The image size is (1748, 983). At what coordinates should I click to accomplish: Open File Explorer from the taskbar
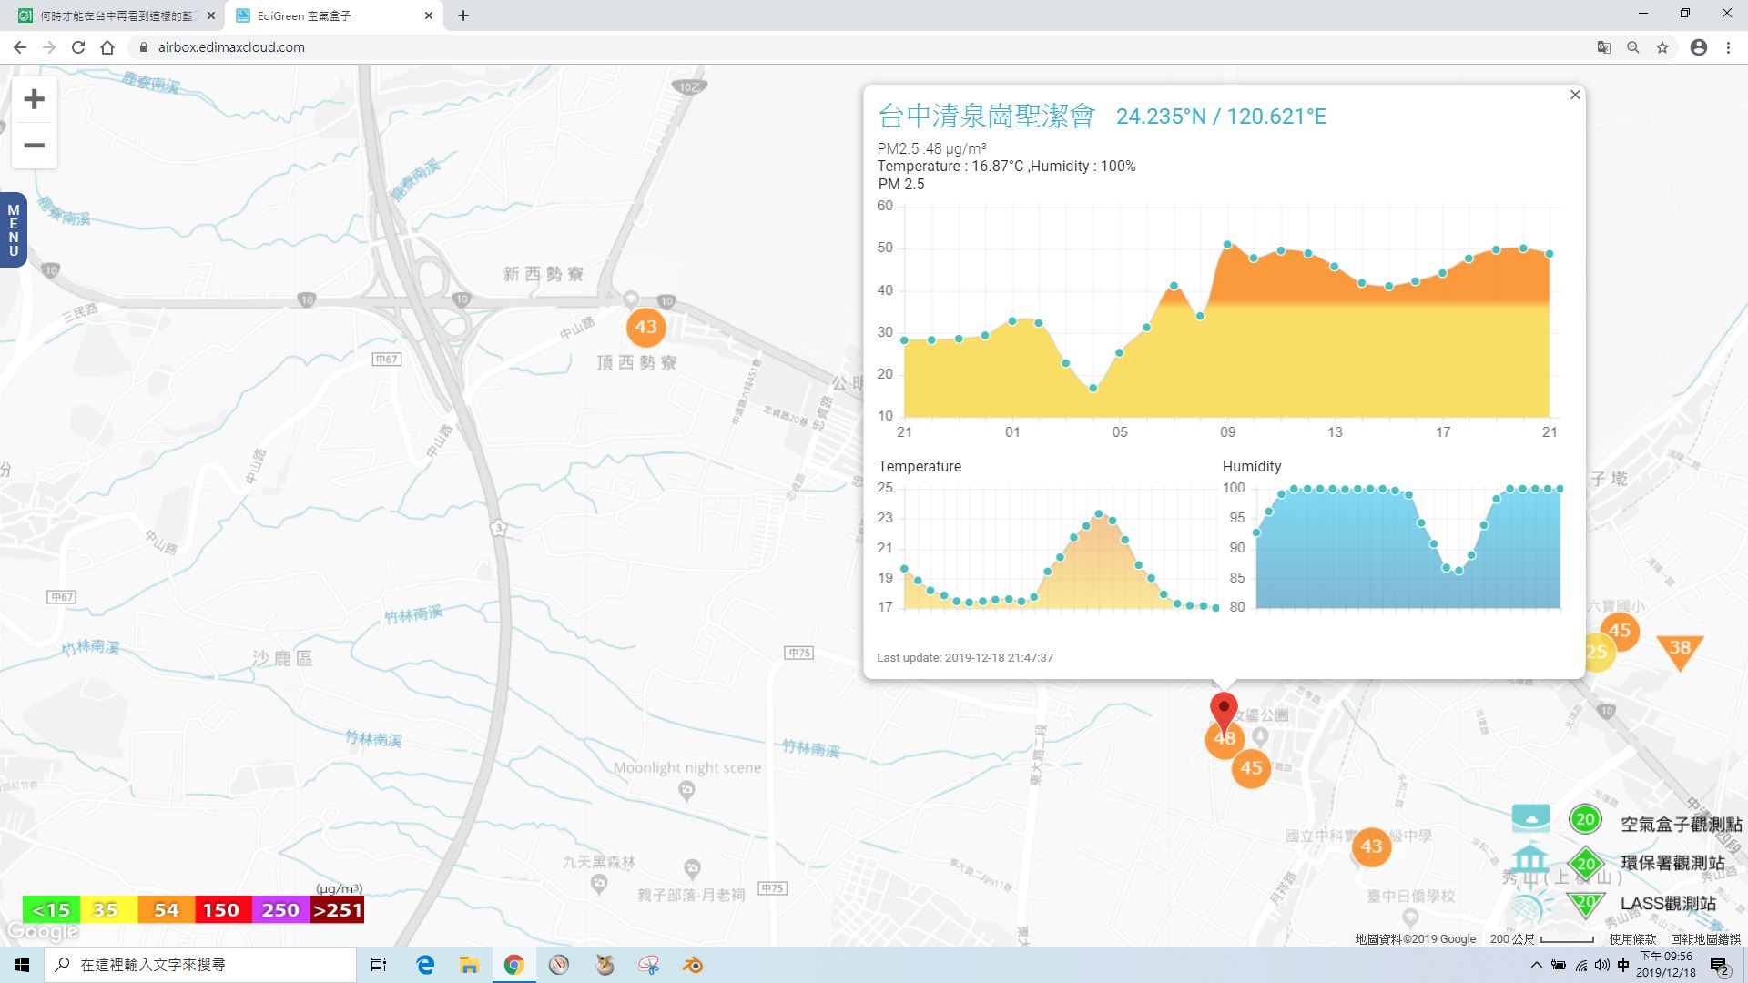[x=469, y=965]
